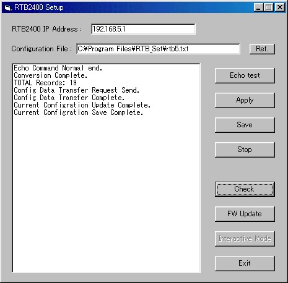Click the Check button
This screenshot has height=283, width=288.
coord(245,189)
